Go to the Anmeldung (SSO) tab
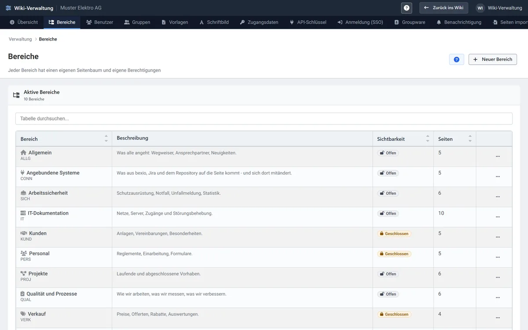 point(360,22)
